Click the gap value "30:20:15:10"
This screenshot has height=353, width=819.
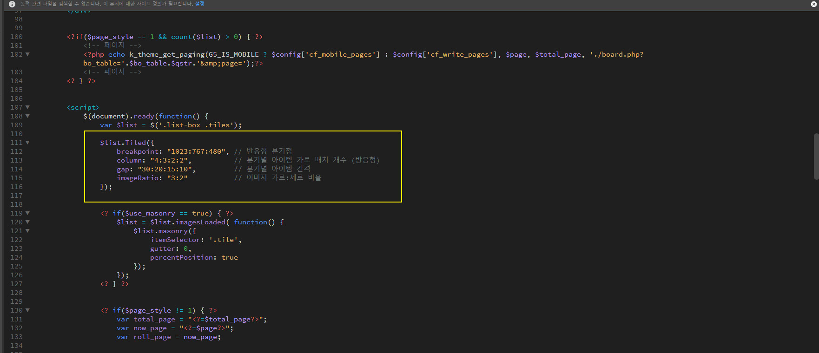pyautogui.click(x=165, y=169)
